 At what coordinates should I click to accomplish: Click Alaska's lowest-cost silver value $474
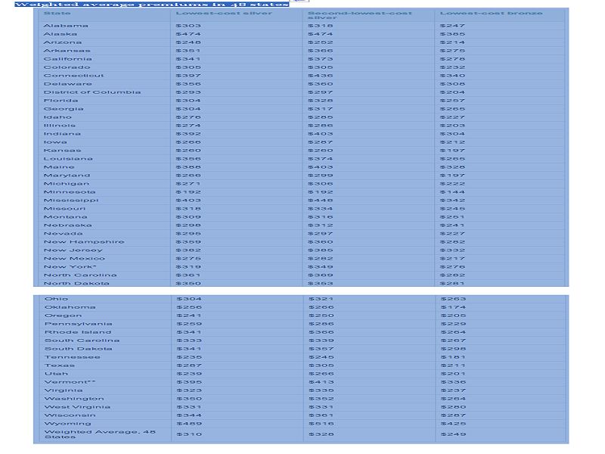188,34
